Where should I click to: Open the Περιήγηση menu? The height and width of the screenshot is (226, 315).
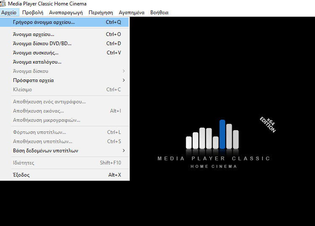pos(101,13)
